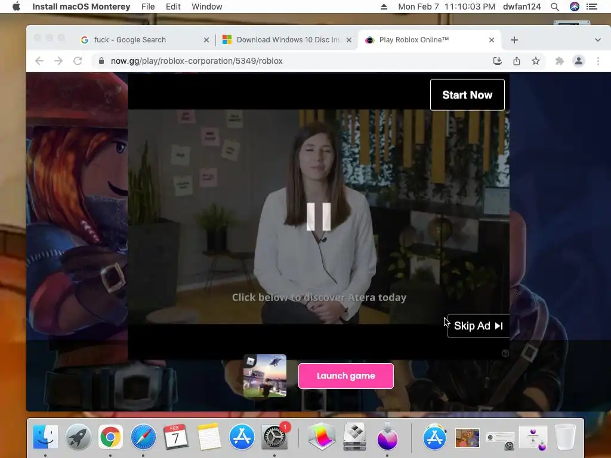Close the Google Search tab
The height and width of the screenshot is (458, 611).
[206, 40]
